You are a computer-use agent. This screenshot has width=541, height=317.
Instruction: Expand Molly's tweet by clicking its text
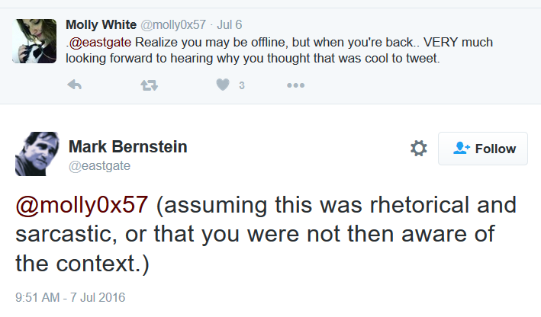pyautogui.click(x=279, y=50)
